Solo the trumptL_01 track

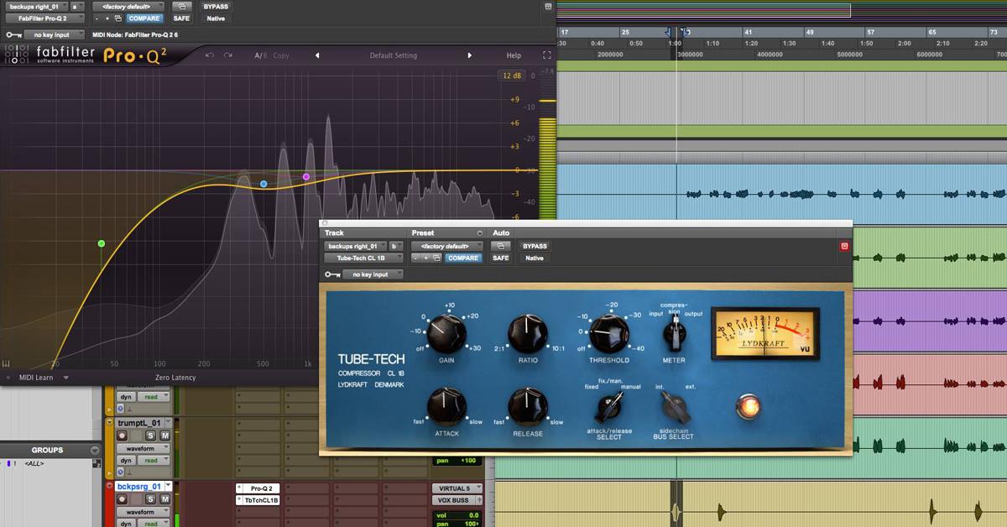click(151, 436)
